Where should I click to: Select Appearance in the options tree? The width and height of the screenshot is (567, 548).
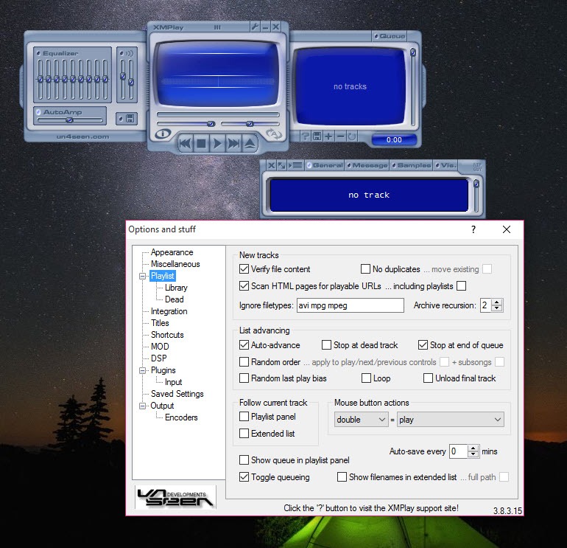pos(172,252)
